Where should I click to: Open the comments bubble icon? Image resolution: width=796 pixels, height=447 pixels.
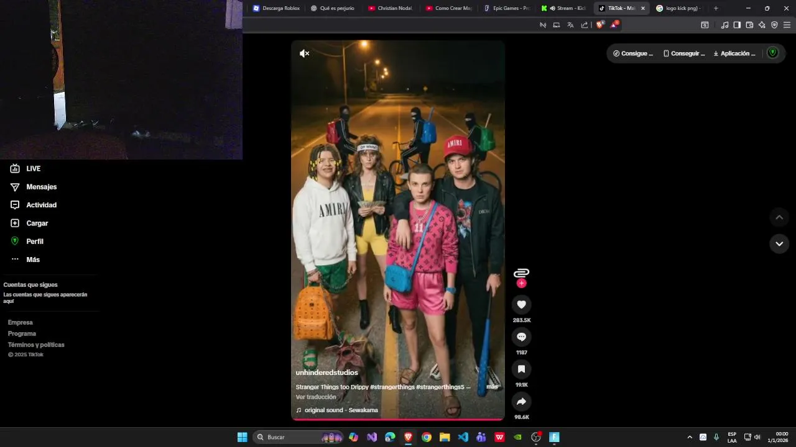pyautogui.click(x=521, y=336)
